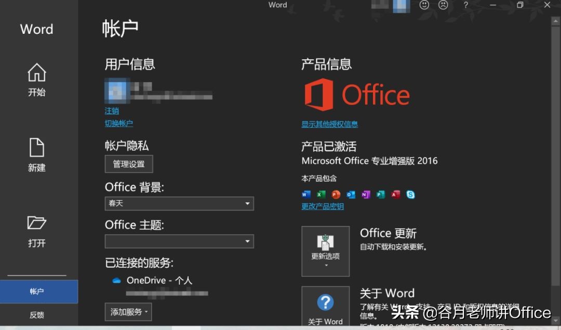Viewport: 561px width, 330px height.
Task: Click the 自动下载和安装更新 text
Action: 394,247
